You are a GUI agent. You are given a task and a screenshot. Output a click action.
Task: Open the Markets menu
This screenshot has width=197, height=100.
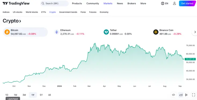tap(108, 3)
